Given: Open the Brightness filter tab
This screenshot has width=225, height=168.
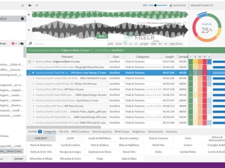Looking at the screenshot, I should click(139, 132).
